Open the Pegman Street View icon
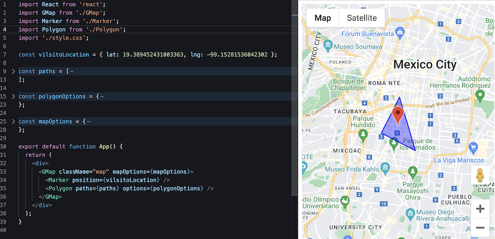 click(480, 175)
